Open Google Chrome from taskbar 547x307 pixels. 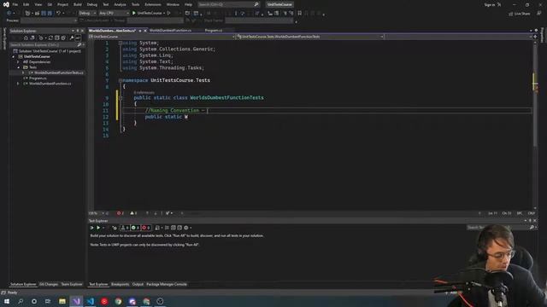click(118, 301)
